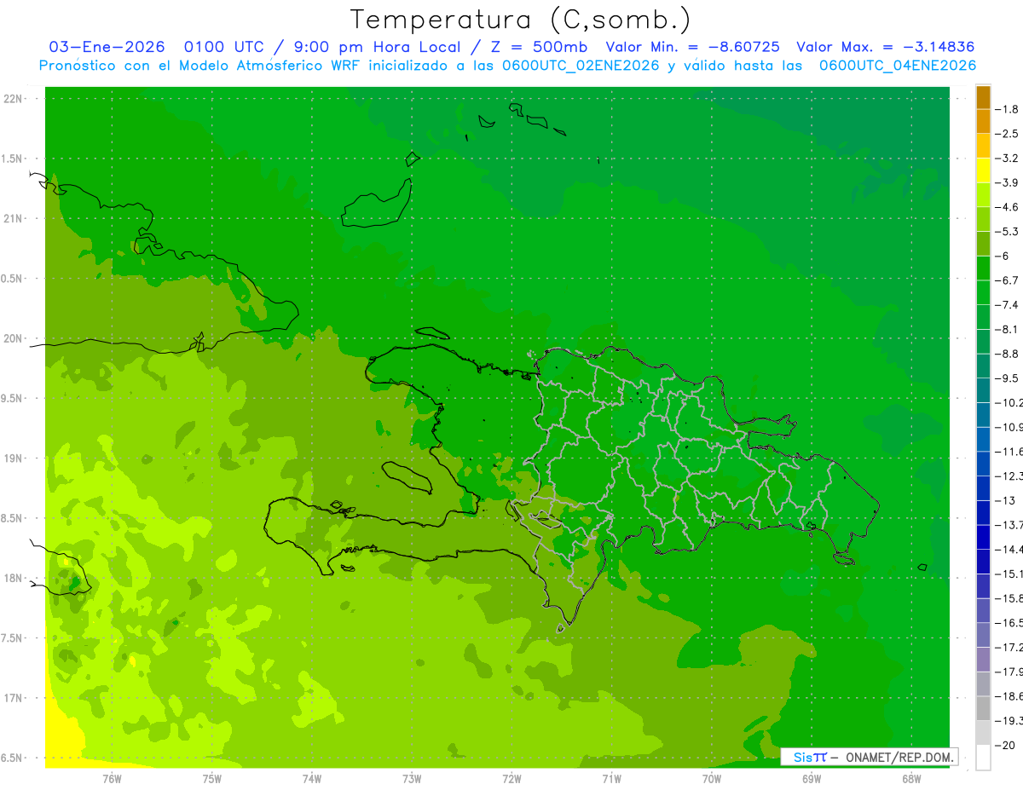
Task: Click the "-13" colorbar value
Action: point(1007,501)
